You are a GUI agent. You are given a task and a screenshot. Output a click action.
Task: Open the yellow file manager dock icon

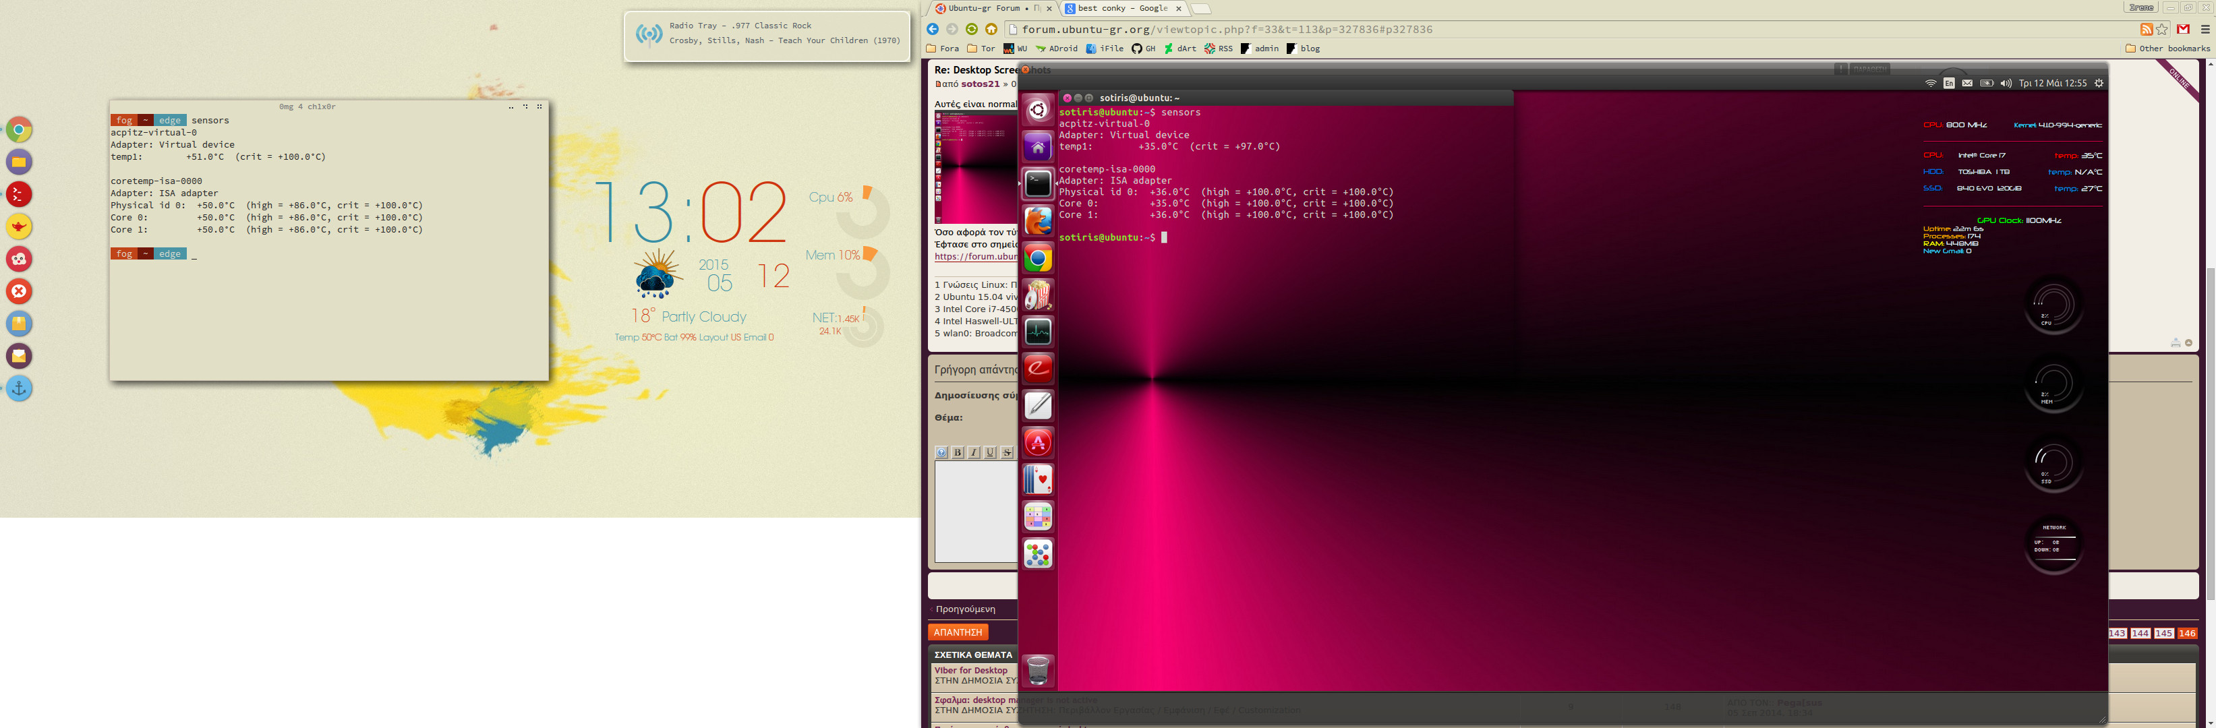pyautogui.click(x=19, y=162)
